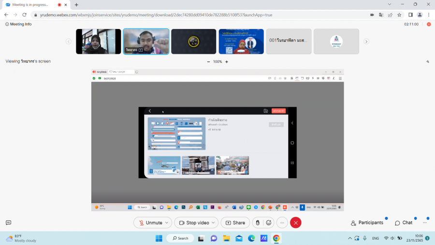The image size is (435, 245).
Task: Open the Chat panel
Action: click(404, 223)
